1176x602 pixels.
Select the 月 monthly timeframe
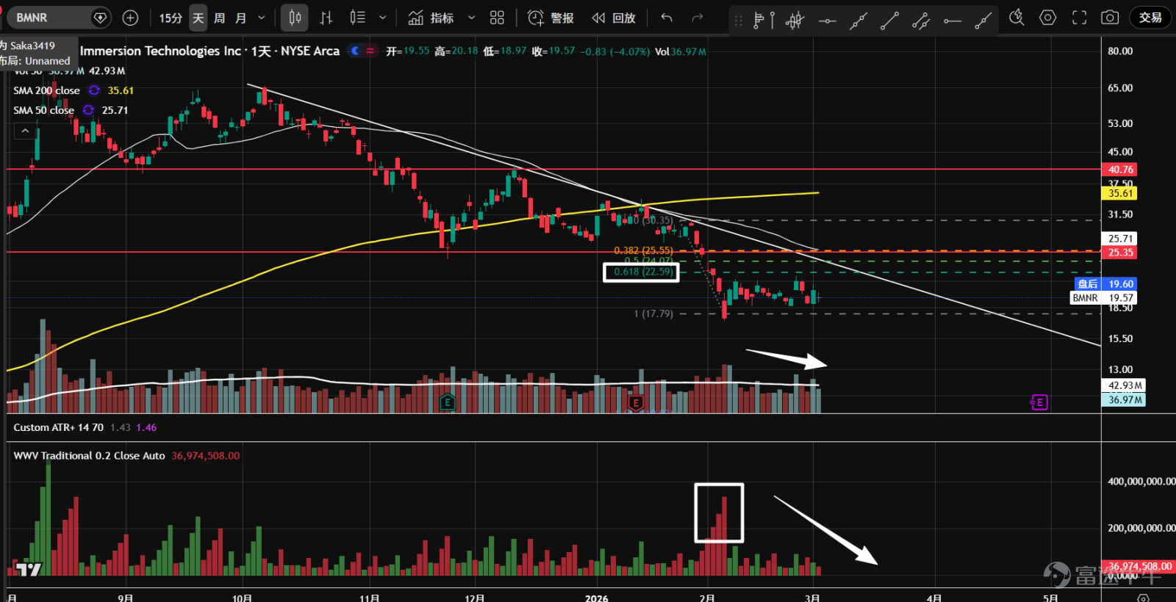pos(240,18)
